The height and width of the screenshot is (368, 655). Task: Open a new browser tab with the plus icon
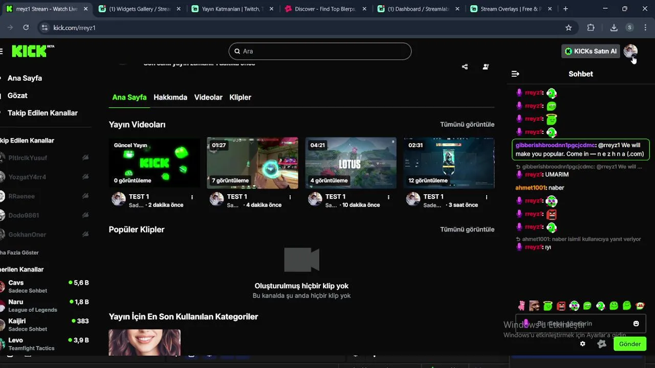[x=565, y=9]
